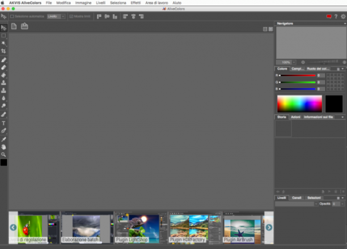Open the layer blend mode dropdown
The height and width of the screenshot is (249, 347).
297,204
